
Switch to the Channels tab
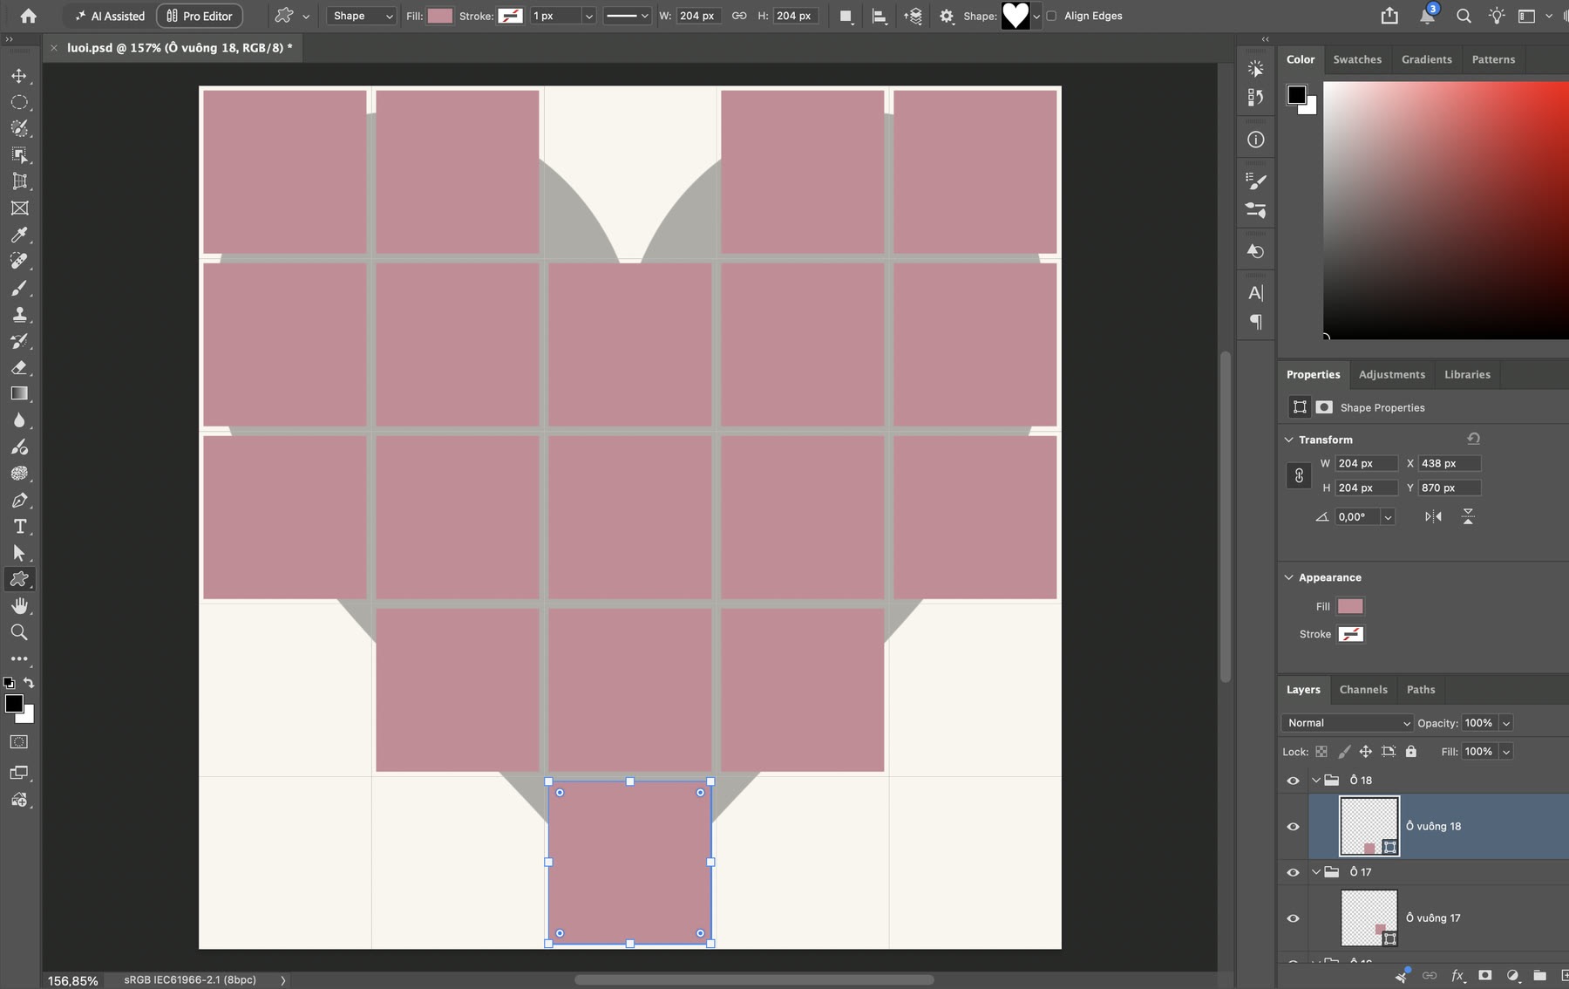pos(1363,689)
